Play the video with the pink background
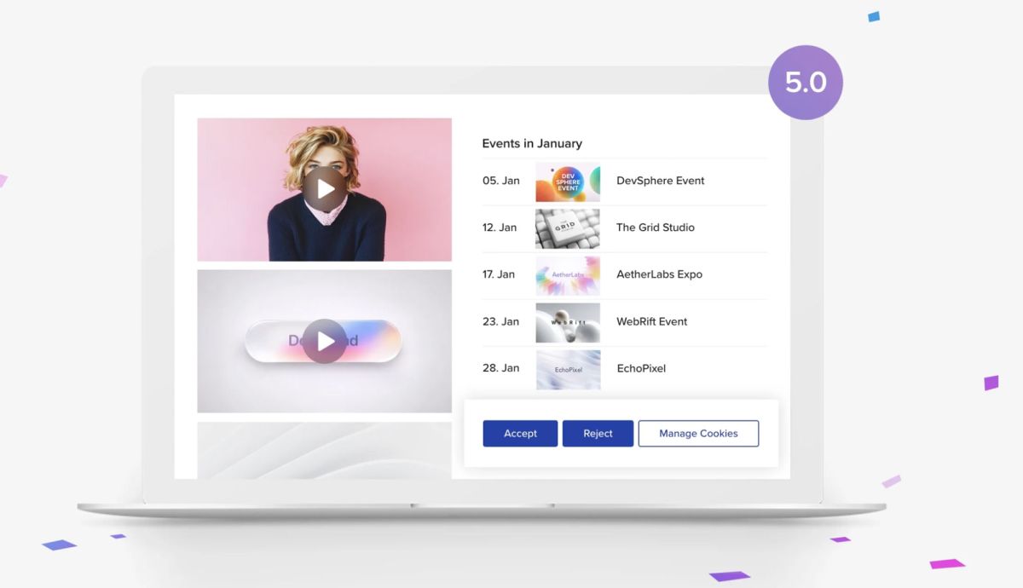 coord(324,188)
